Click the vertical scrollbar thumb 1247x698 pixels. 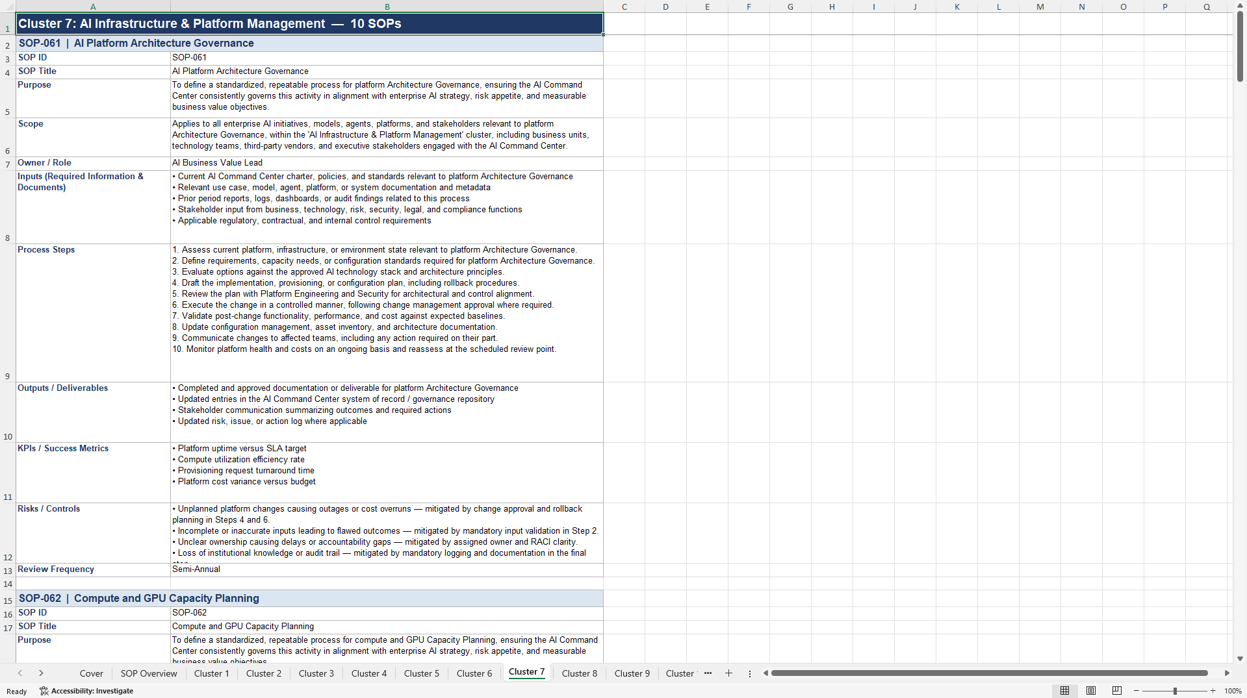1240,46
